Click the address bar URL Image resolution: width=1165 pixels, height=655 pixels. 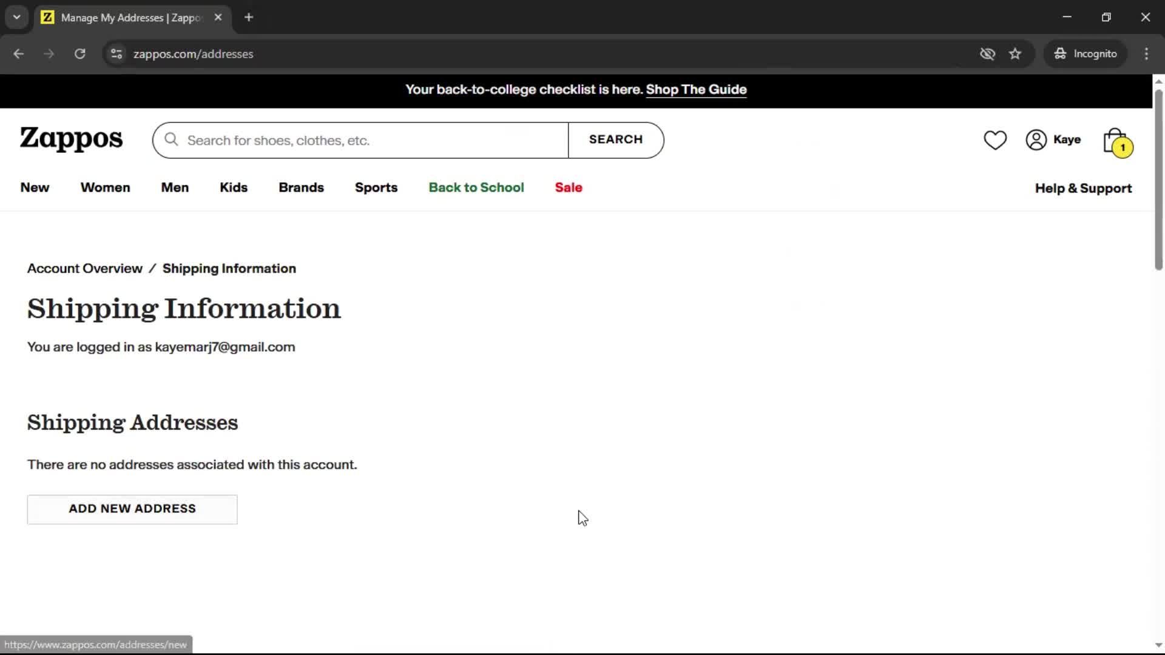coord(194,54)
